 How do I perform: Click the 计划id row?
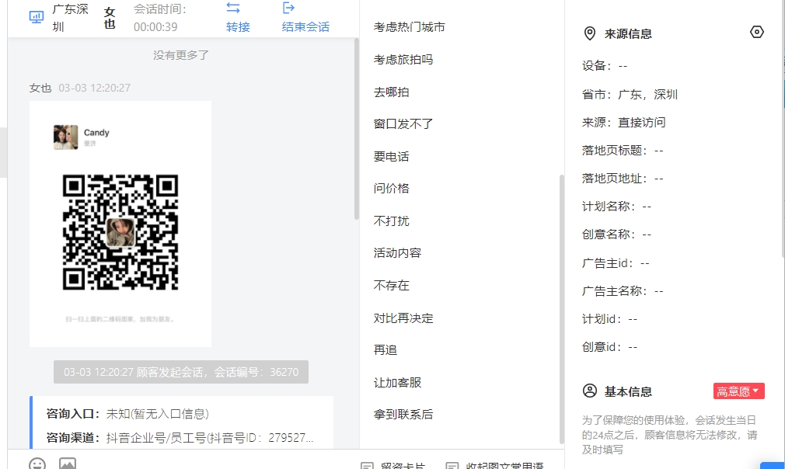[609, 319]
